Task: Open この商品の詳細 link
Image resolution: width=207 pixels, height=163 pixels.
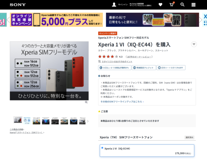Action: [17, 129]
